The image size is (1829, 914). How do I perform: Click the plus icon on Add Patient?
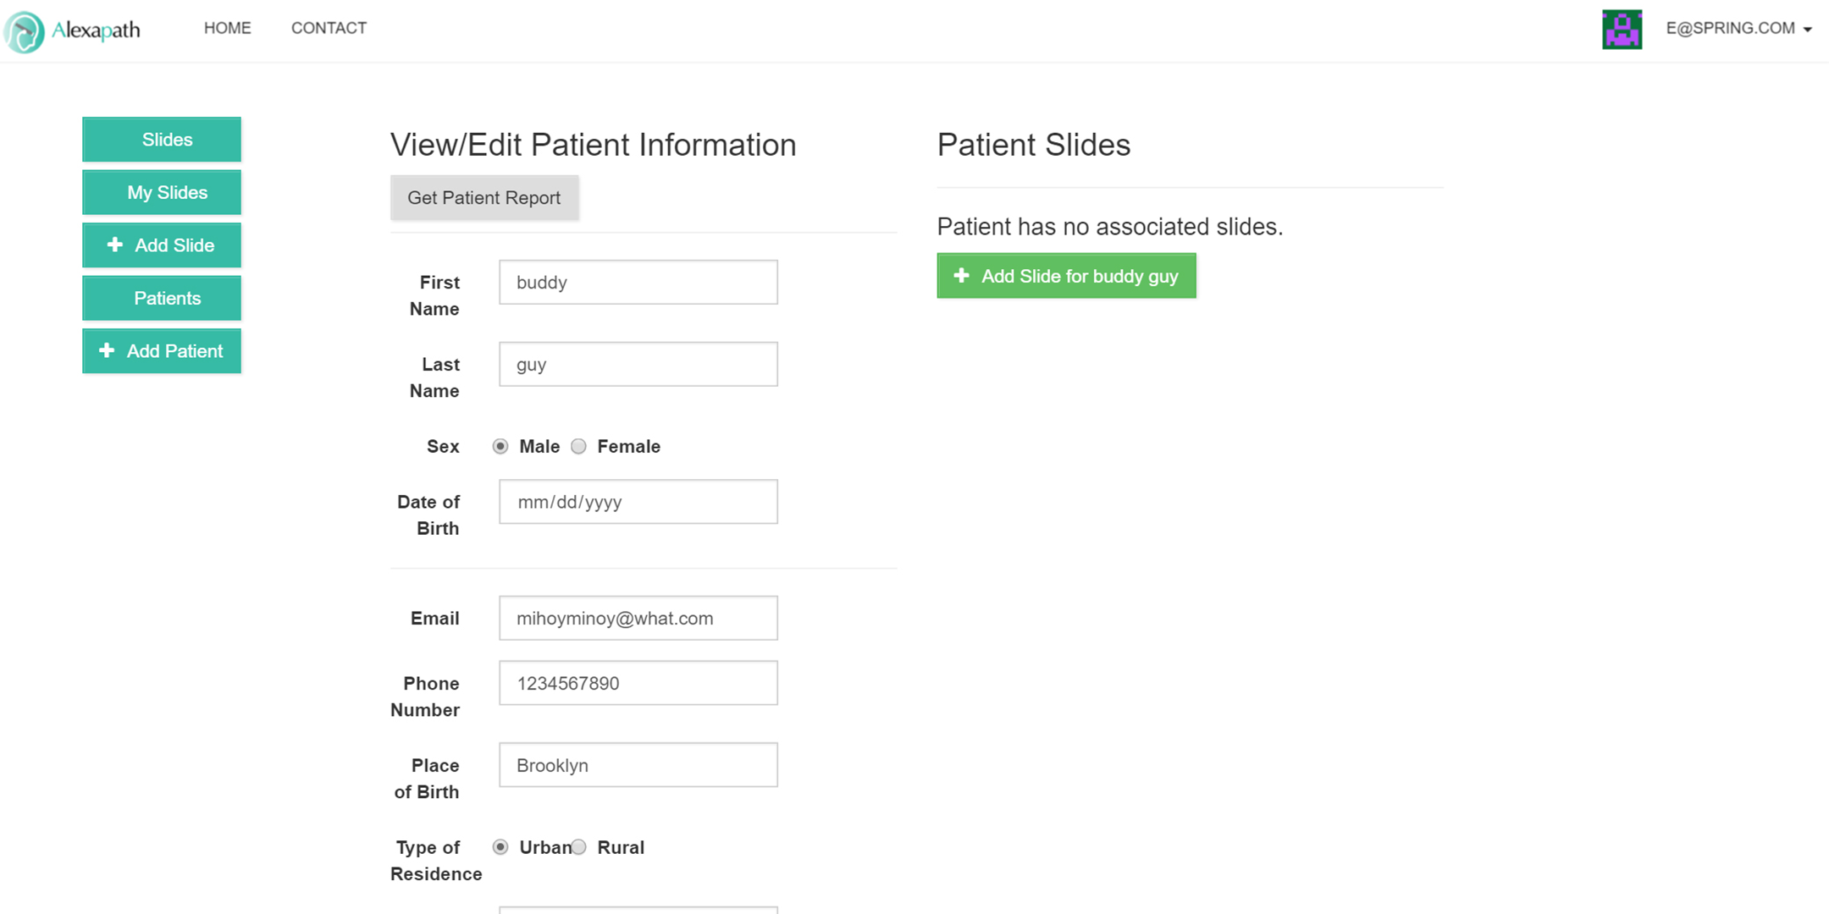tap(107, 350)
